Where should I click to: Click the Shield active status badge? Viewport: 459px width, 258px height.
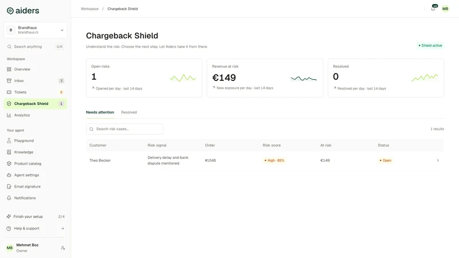point(430,46)
